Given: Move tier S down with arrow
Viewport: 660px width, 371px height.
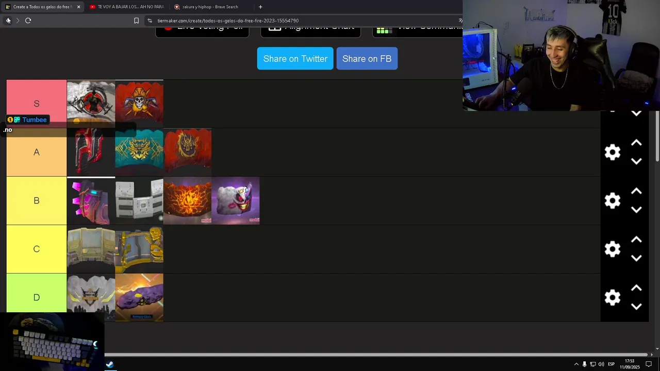Looking at the screenshot, I should (x=636, y=113).
